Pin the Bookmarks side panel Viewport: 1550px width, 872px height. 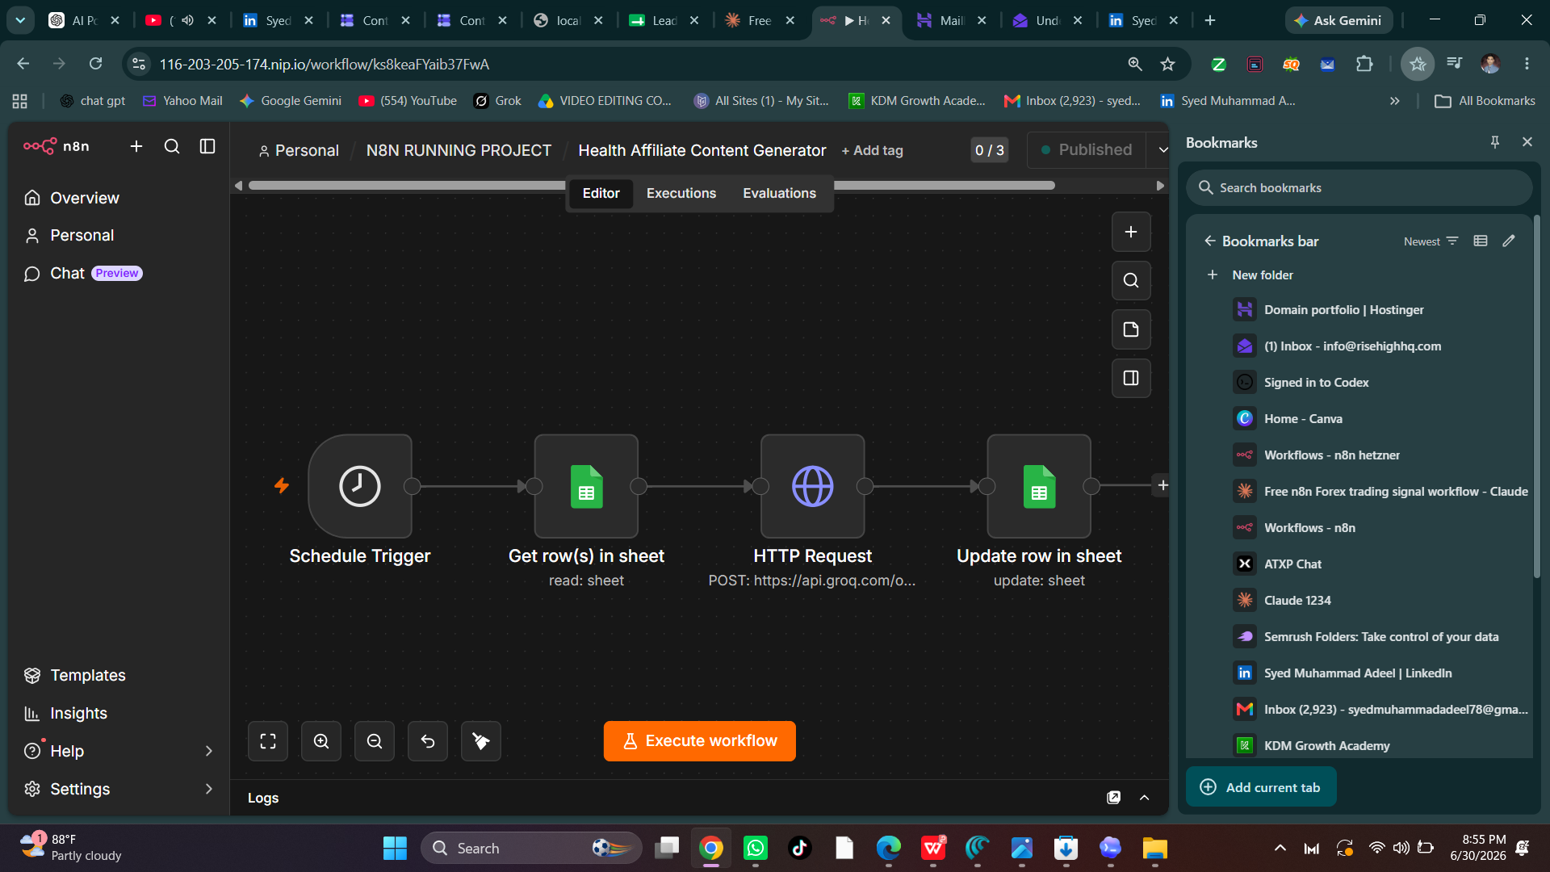1495,142
